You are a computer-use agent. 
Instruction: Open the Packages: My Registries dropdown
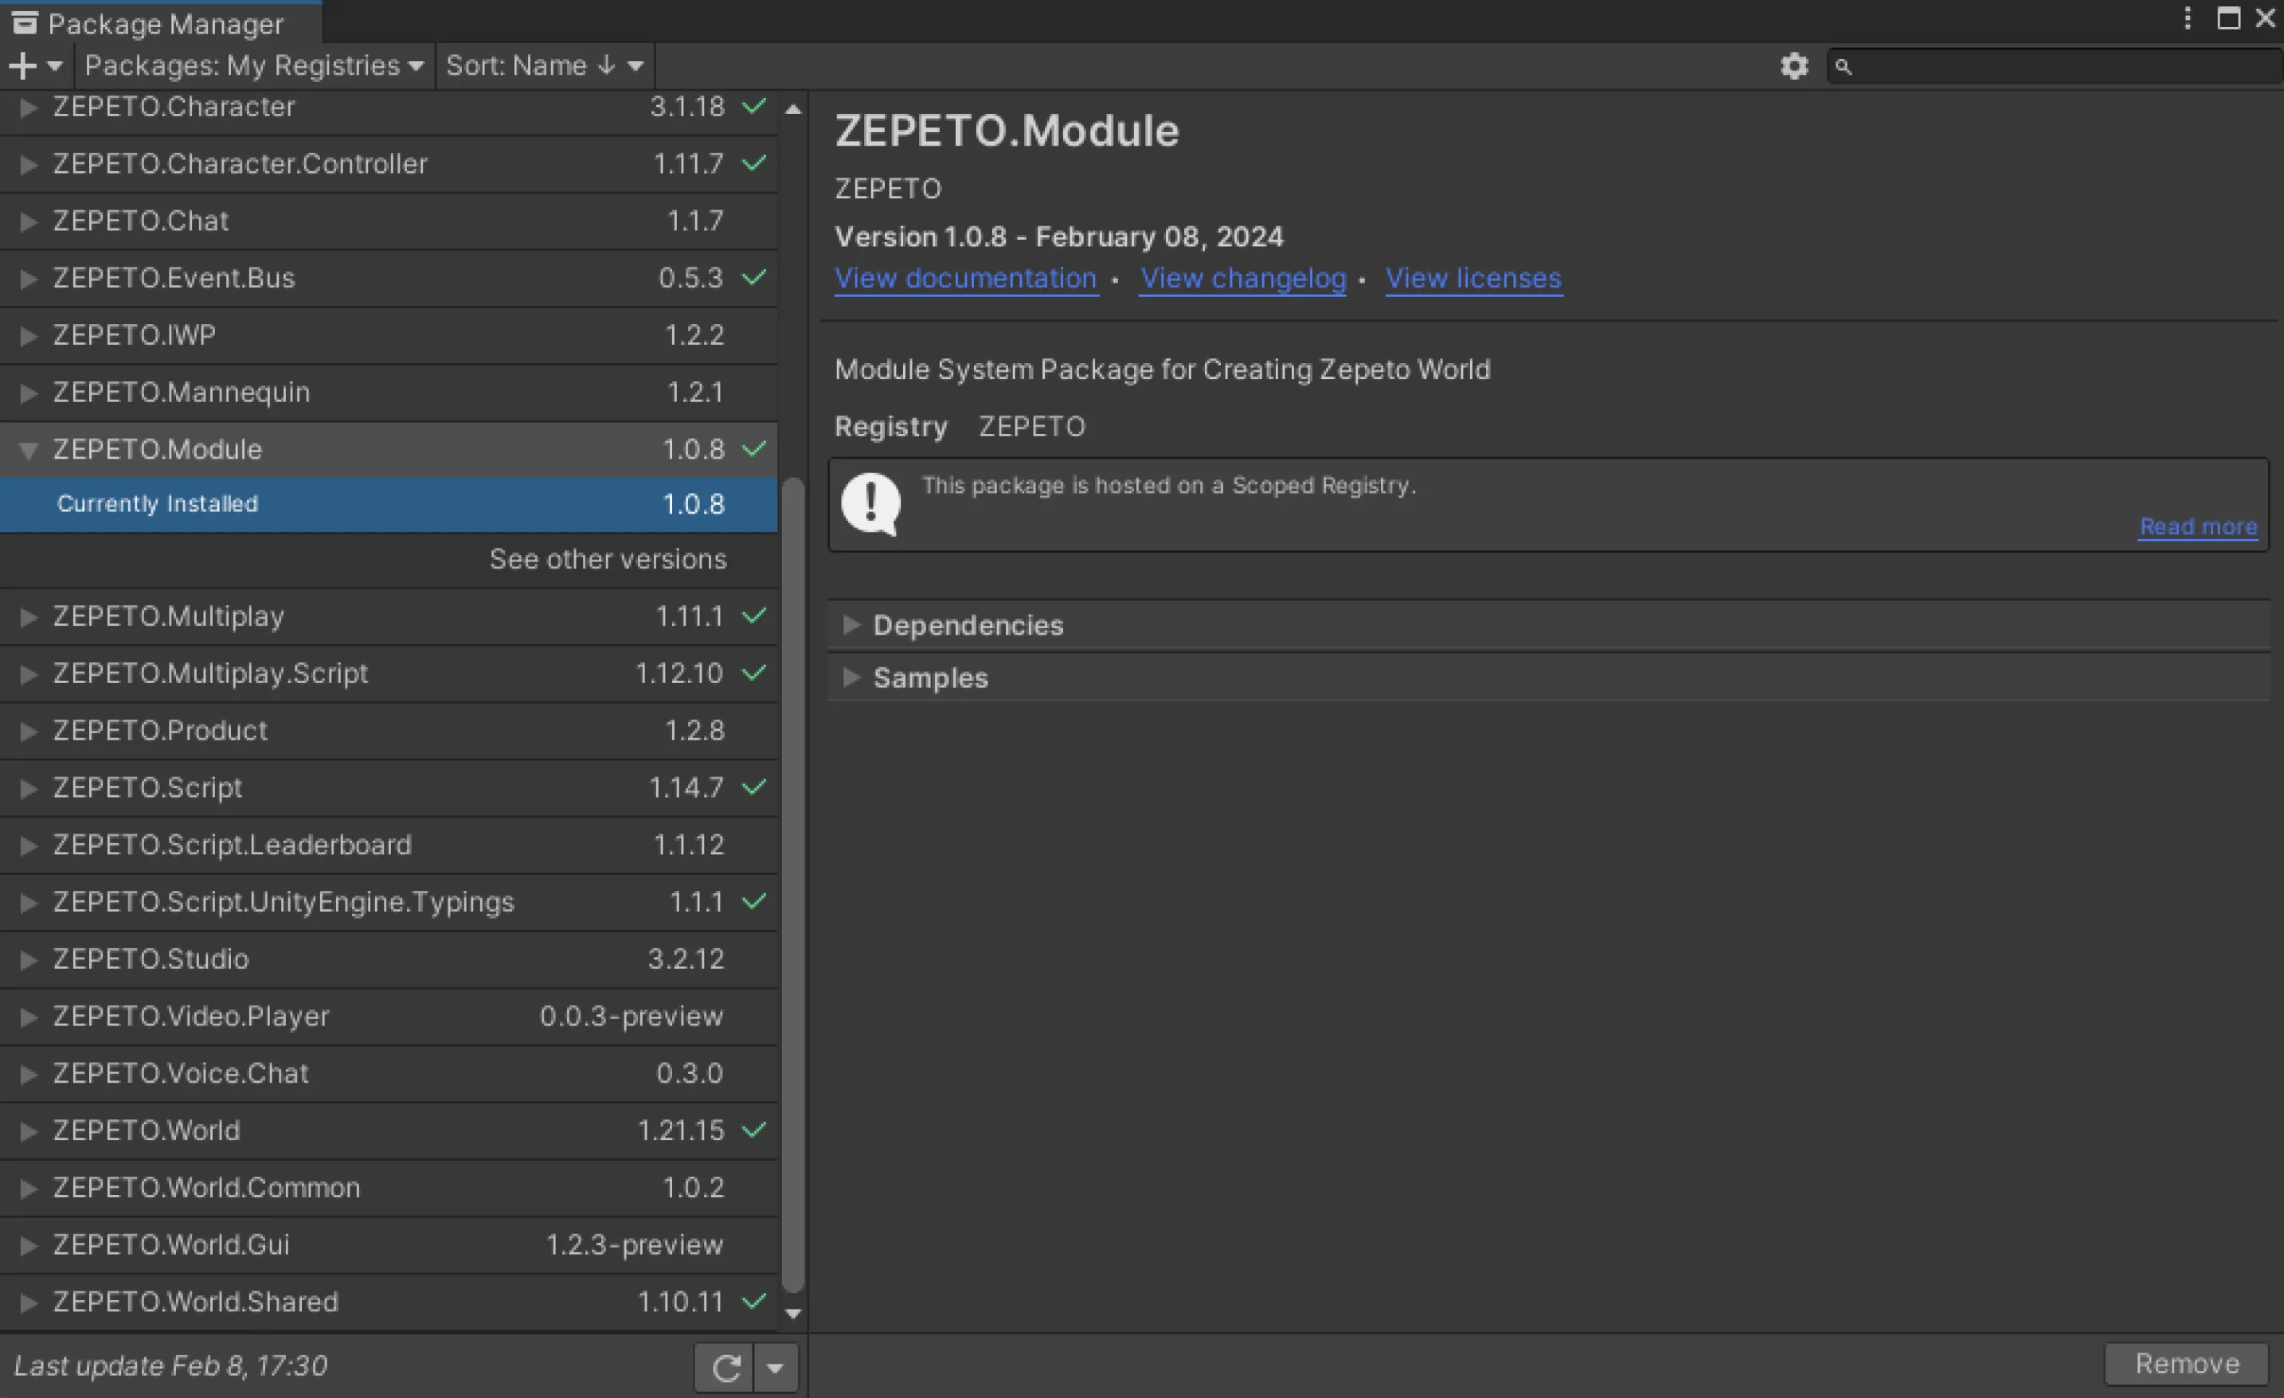coord(254,66)
